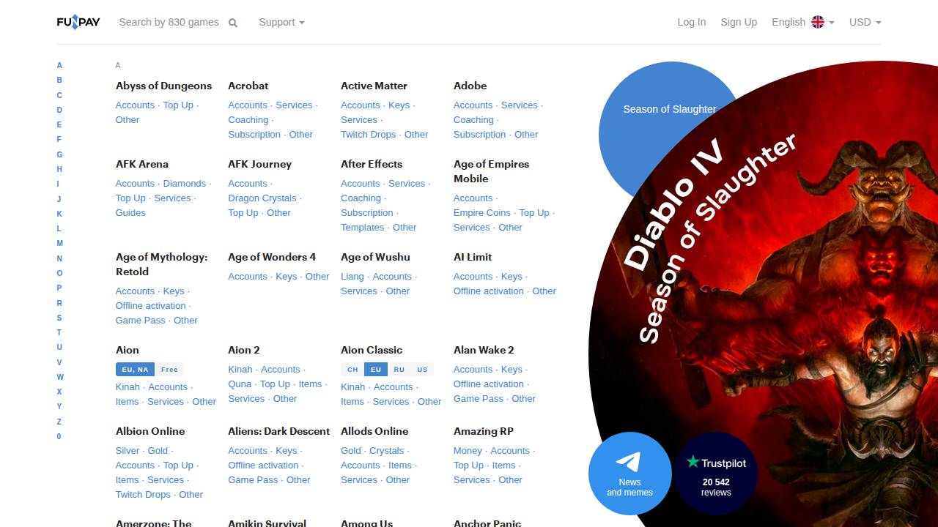Open Game Pass under Age of Mythology: Retold

(141, 321)
